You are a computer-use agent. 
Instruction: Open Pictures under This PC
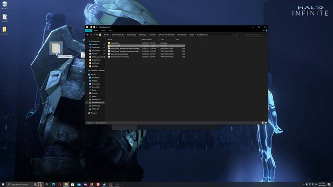coord(95,94)
